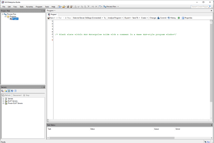This screenshot has height=143, width=214.
Task: Click Stop in the program toolbar
Action: (68, 18)
